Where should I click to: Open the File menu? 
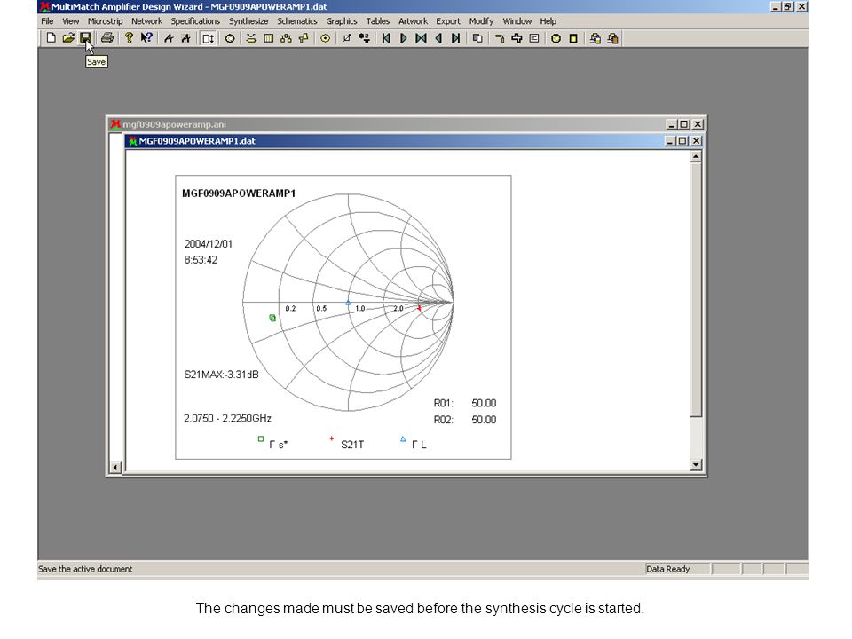click(x=47, y=21)
